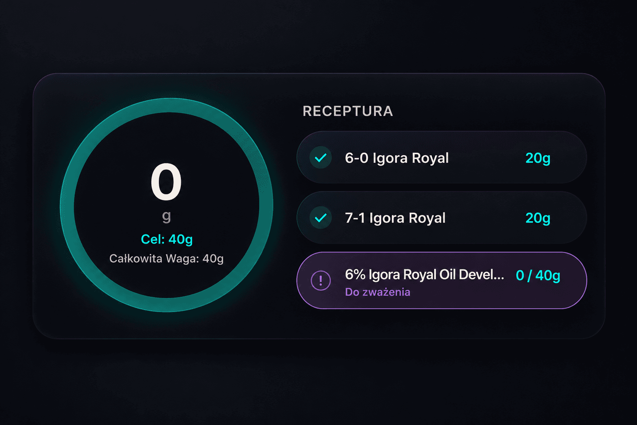Click the g unit label under the weight
This screenshot has height=425, width=637.
[166, 216]
